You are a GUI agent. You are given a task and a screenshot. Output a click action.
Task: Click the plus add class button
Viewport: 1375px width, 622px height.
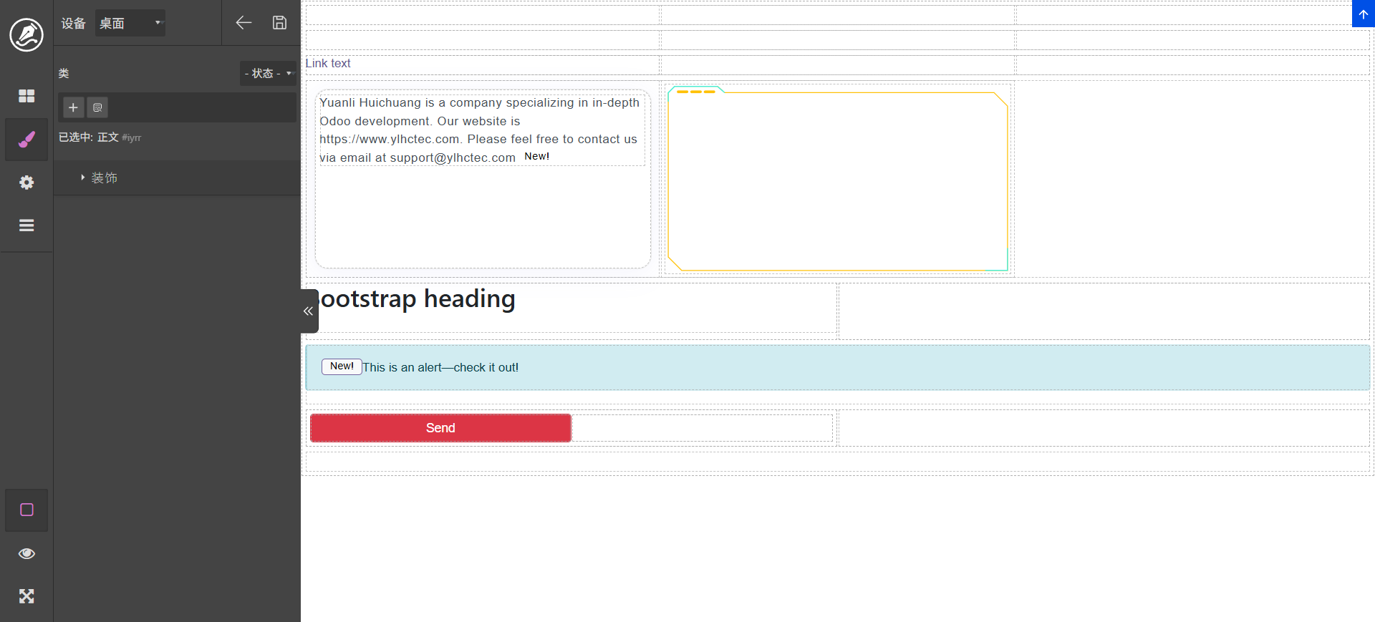73,107
